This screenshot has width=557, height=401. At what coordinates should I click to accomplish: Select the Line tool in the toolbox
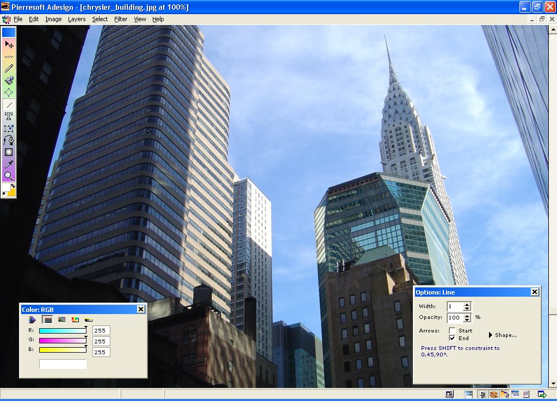tap(9, 104)
